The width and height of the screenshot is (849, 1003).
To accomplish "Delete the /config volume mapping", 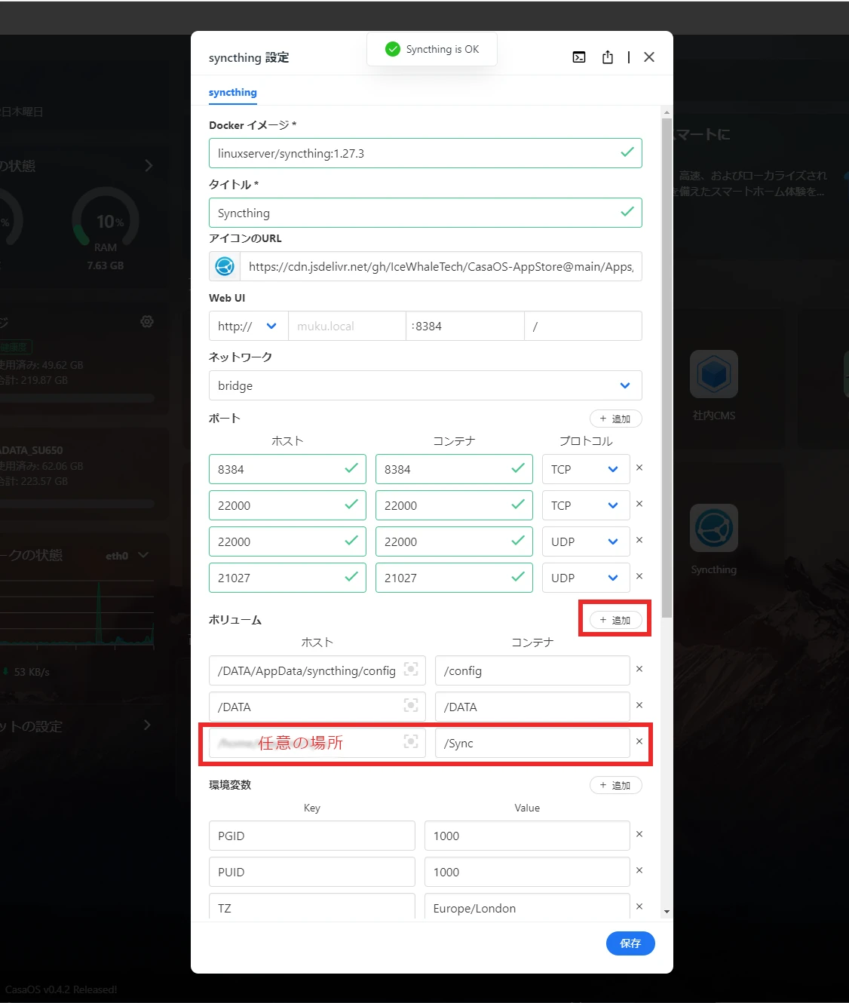I will pyautogui.click(x=639, y=669).
